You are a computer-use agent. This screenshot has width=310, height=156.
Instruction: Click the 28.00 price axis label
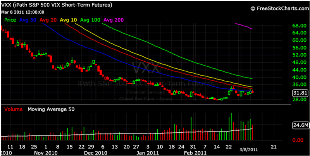[x=300, y=99]
